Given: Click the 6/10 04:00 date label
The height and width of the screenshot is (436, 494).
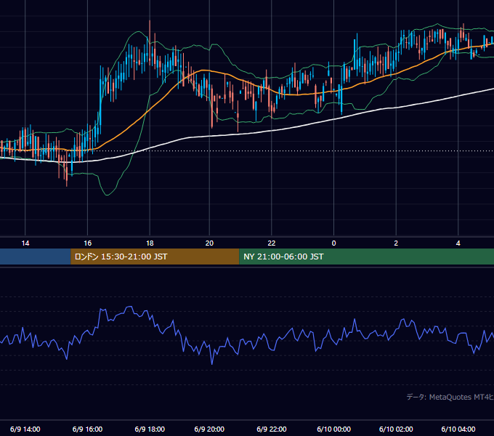Looking at the screenshot, I should click(458, 429).
